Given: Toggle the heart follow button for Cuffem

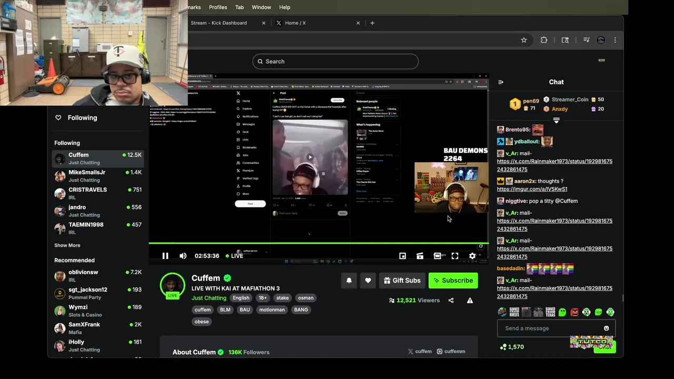Looking at the screenshot, I should (368, 281).
